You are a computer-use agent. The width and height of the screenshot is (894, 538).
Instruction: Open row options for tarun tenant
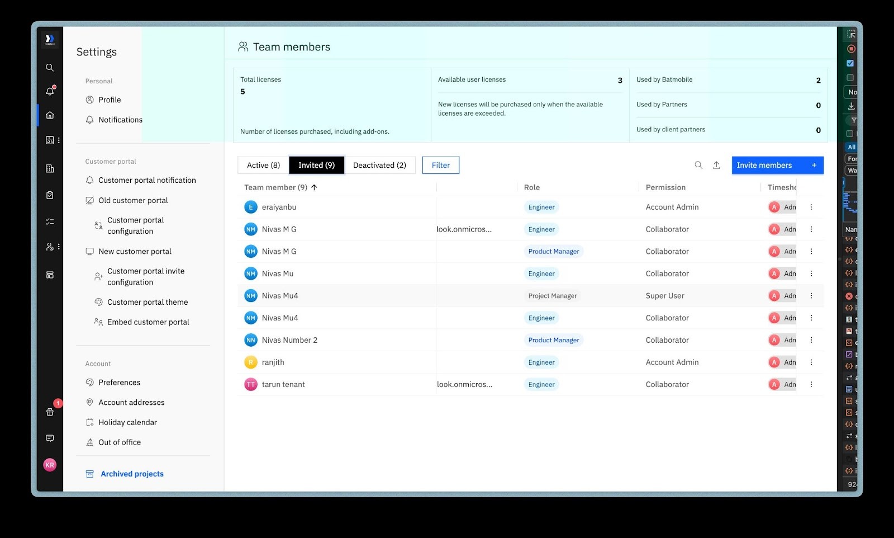click(811, 384)
